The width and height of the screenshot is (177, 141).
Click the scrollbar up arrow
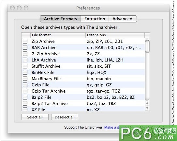[147, 103]
